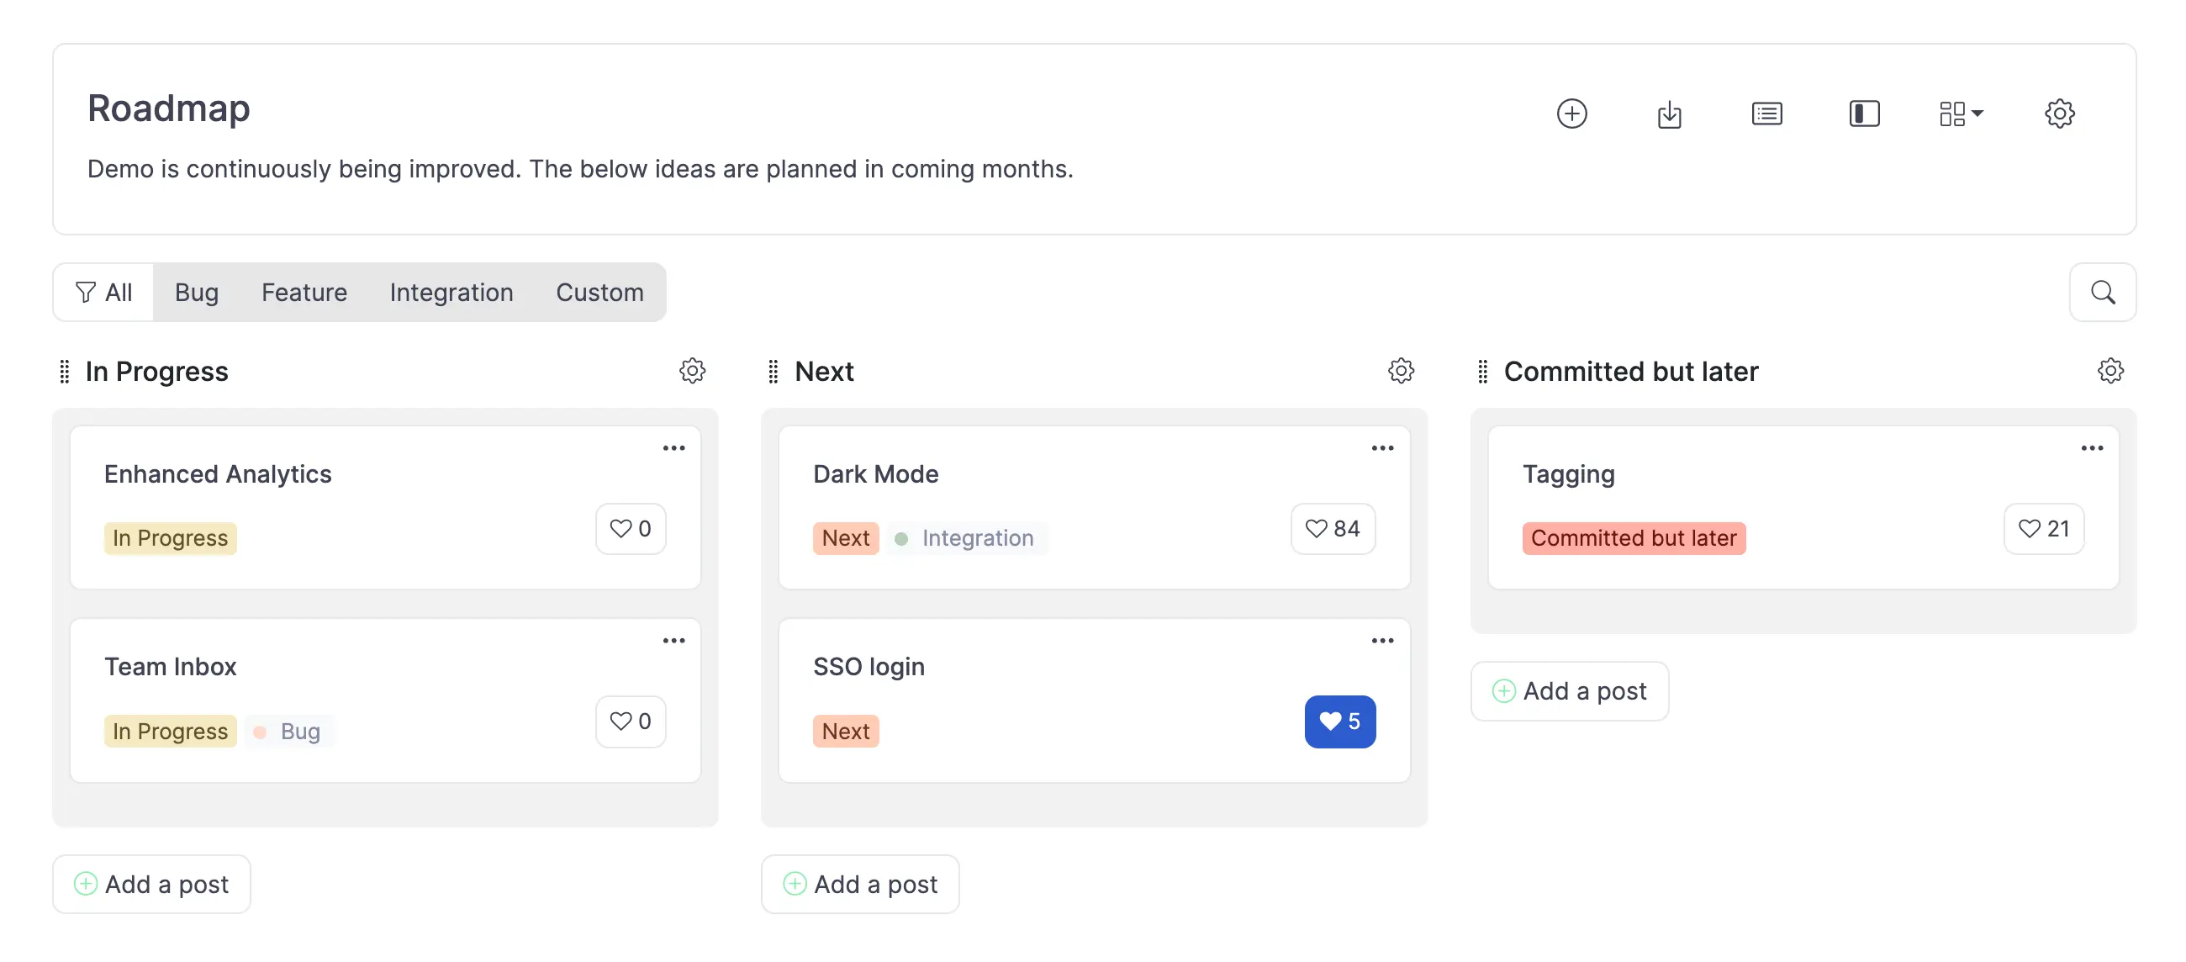2186x962 pixels.
Task: Open the Team Inbox more options menu
Action: [673, 640]
